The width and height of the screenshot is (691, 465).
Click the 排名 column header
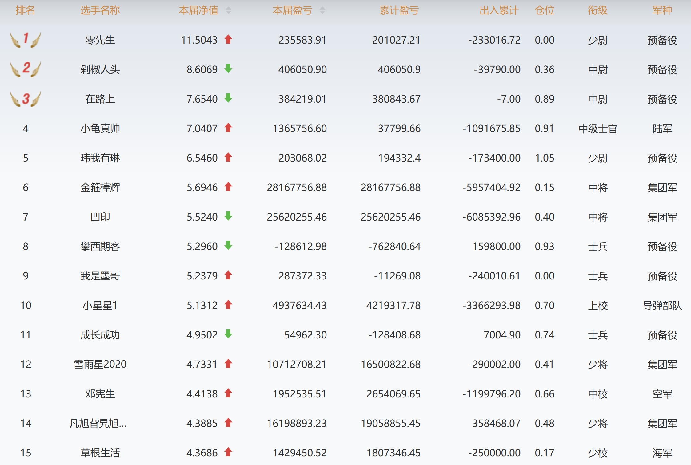26,10
